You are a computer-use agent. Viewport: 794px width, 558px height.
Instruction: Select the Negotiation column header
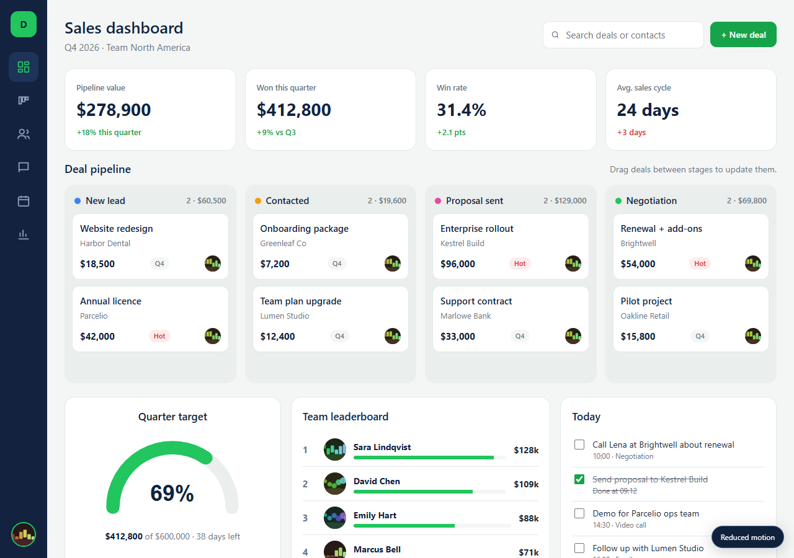pos(691,201)
